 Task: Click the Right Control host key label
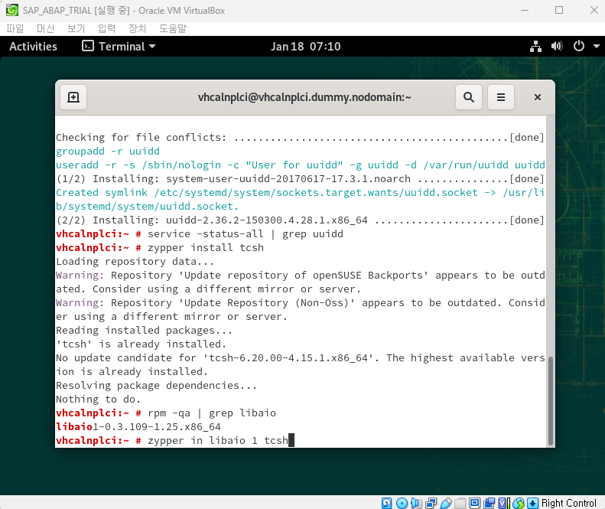pyautogui.click(x=569, y=503)
